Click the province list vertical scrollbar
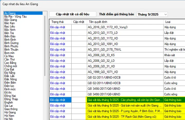Screen dimensions: 185x120 (45, 46)
